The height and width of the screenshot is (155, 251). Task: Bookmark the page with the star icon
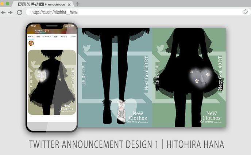245,12
